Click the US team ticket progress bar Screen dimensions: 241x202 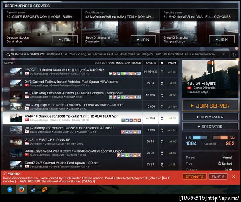coord(200,137)
